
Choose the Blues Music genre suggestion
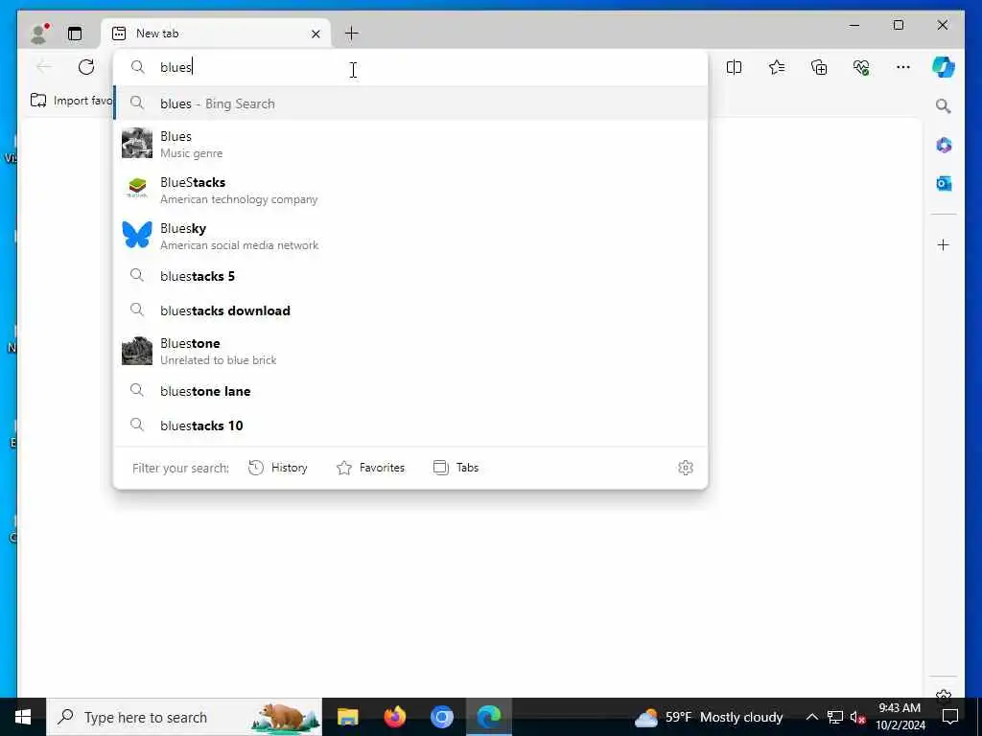pos(410,144)
